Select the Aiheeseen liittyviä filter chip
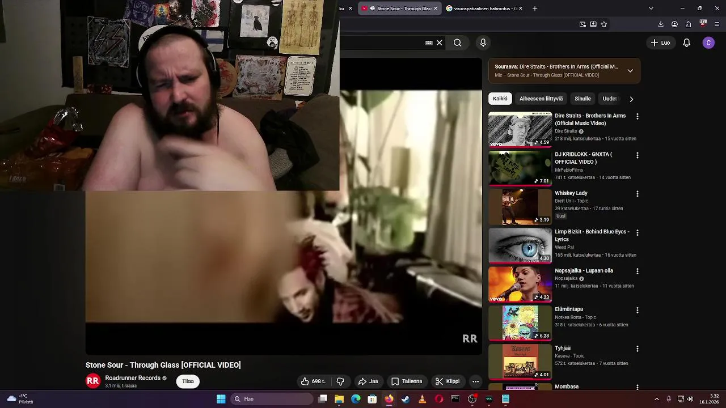Image resolution: width=726 pixels, height=408 pixels. [541, 99]
